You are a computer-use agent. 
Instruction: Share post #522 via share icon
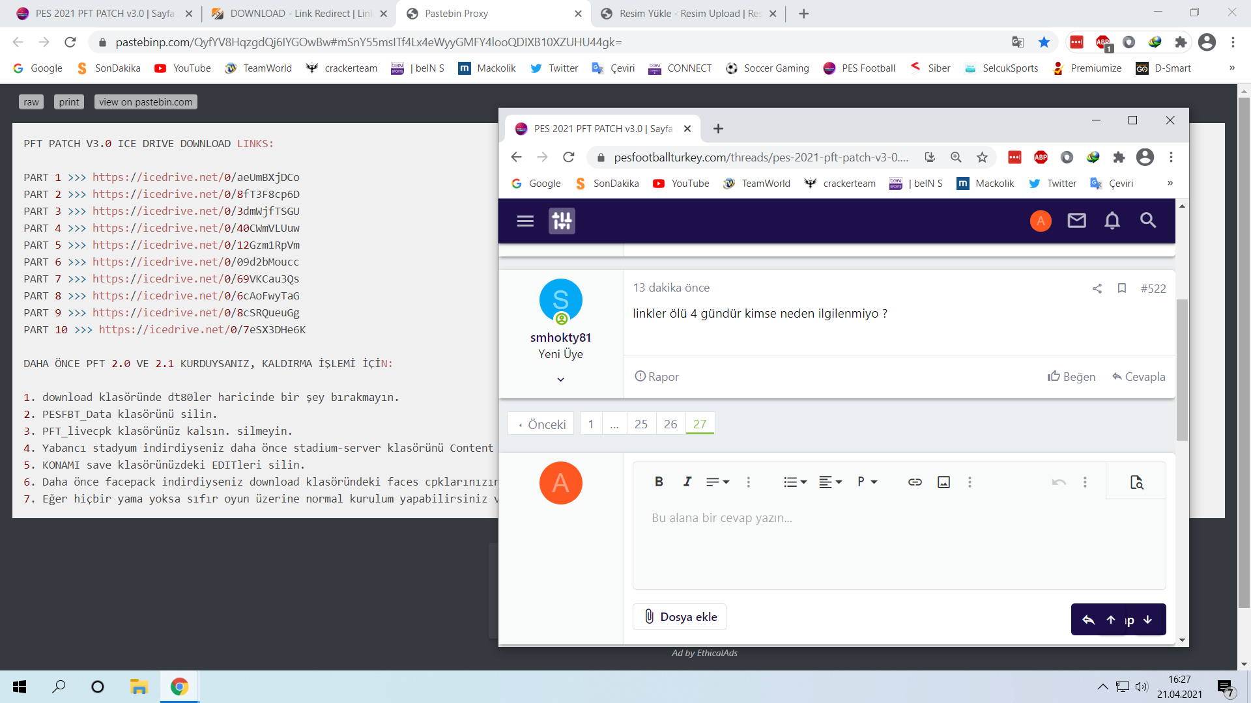coord(1097,288)
